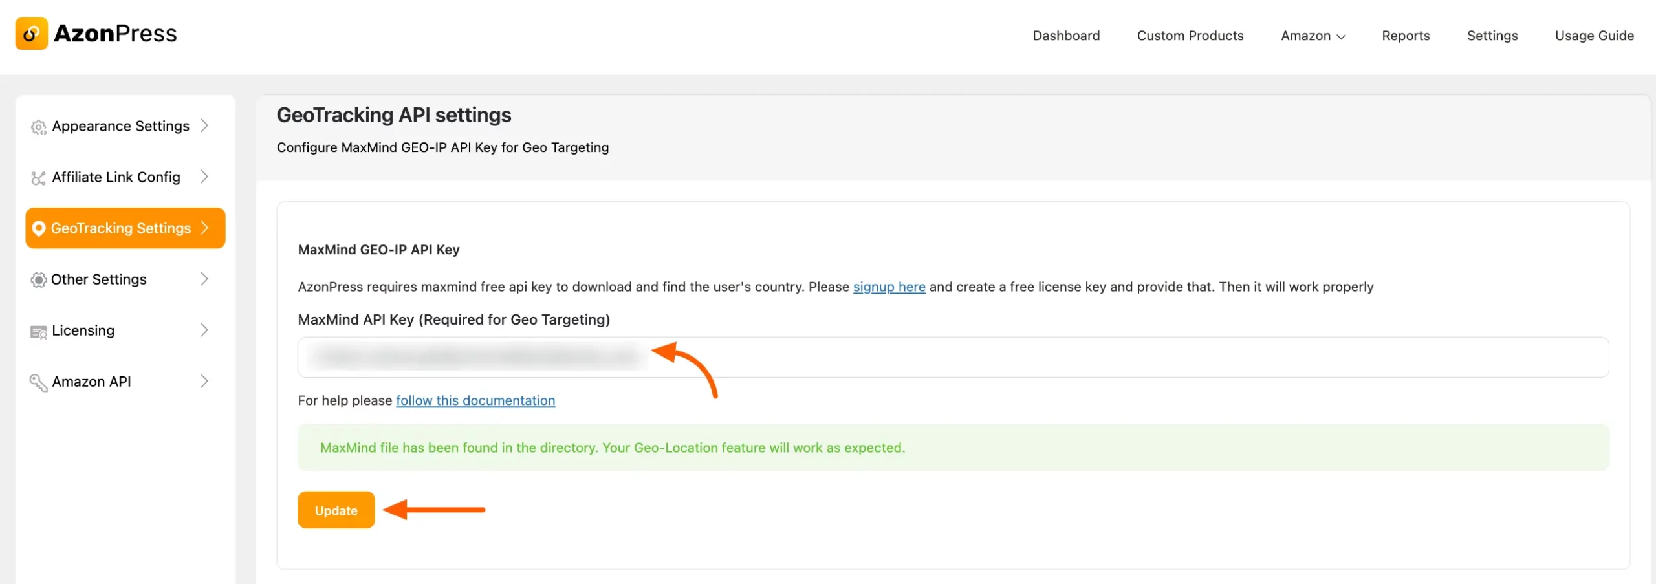Click the GeoTracking location pin icon

coord(38,228)
